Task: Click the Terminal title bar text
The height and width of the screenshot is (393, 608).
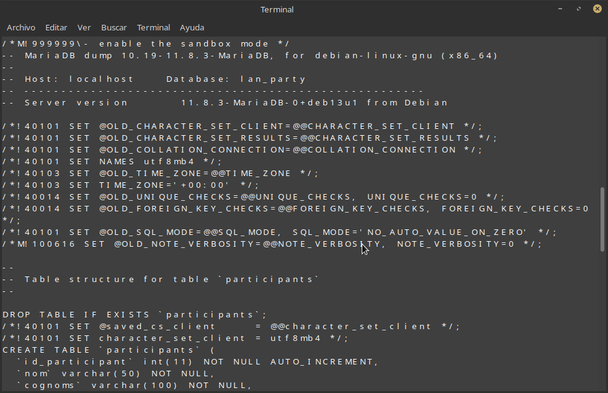Action: (277, 9)
